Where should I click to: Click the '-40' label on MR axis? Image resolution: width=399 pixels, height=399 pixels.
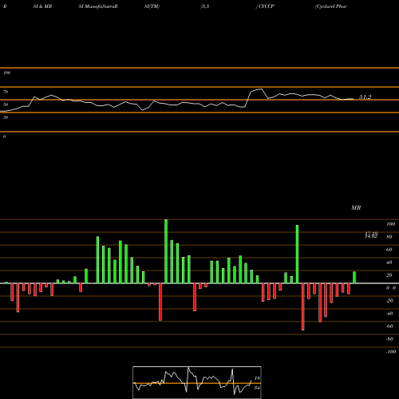389,314
